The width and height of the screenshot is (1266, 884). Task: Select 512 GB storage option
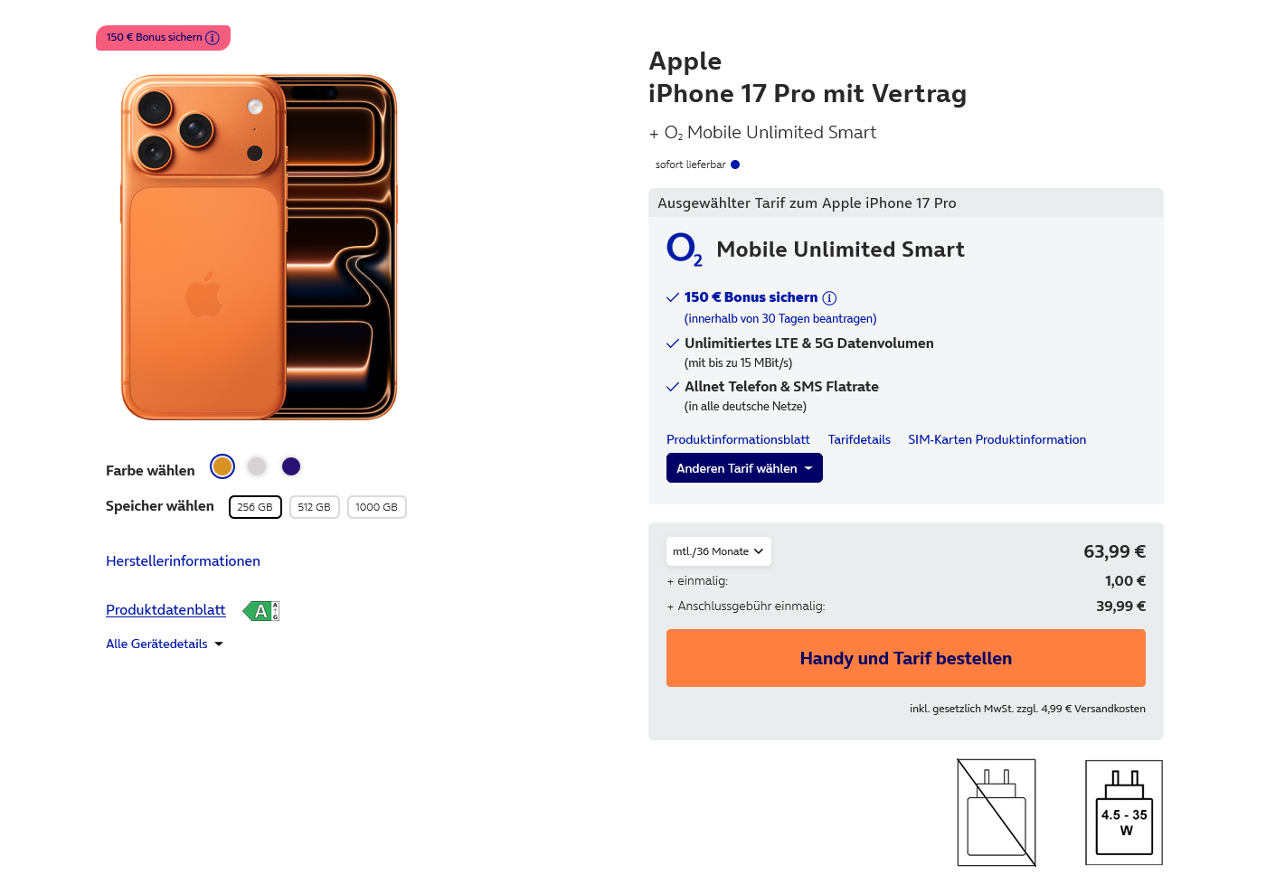click(314, 507)
